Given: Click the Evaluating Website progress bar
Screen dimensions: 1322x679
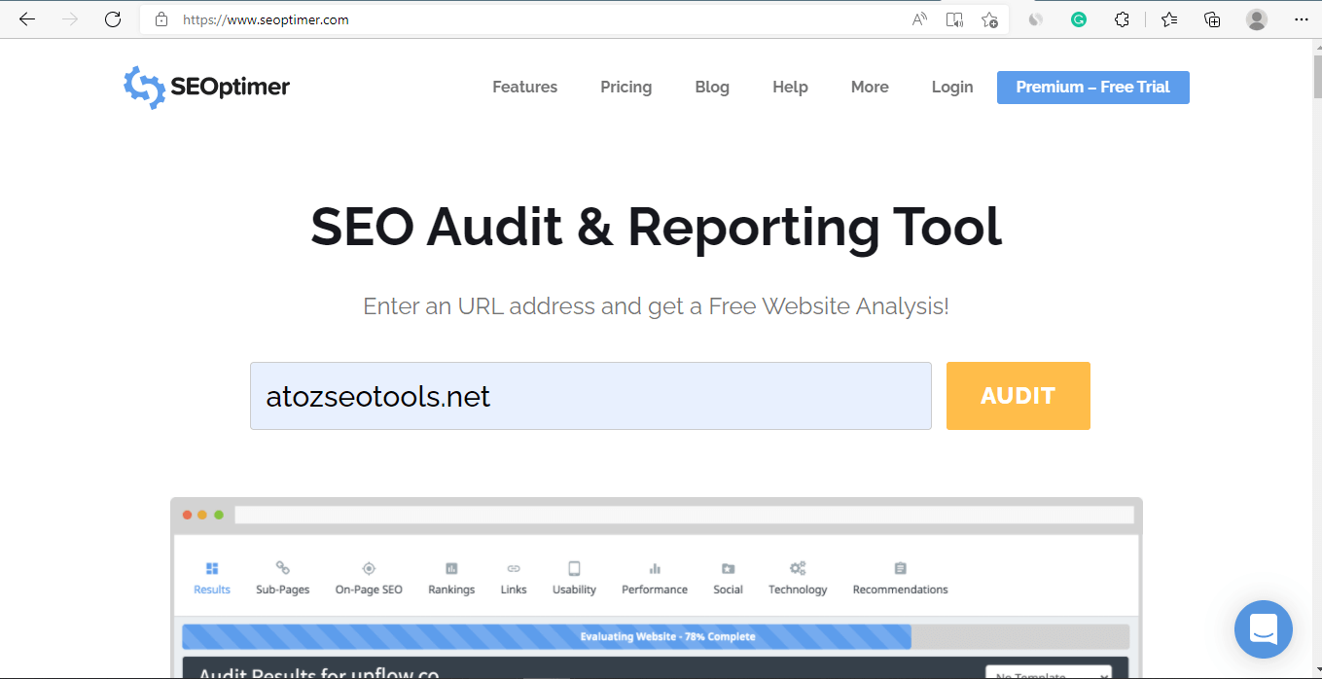Looking at the screenshot, I should (656, 637).
